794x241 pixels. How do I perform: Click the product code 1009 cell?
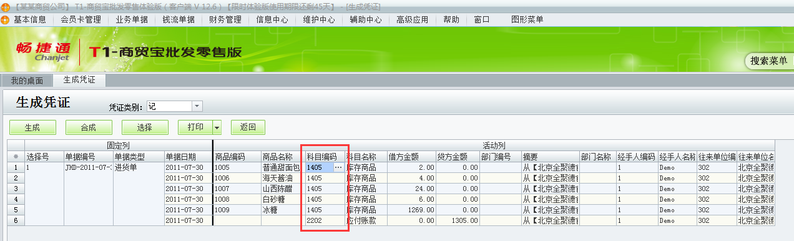point(237,209)
